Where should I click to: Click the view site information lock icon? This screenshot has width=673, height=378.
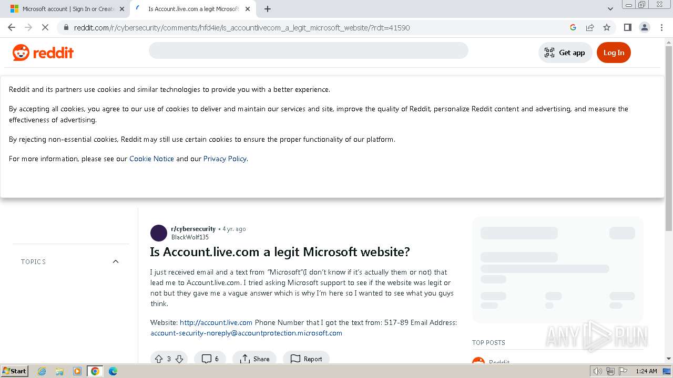click(66, 27)
